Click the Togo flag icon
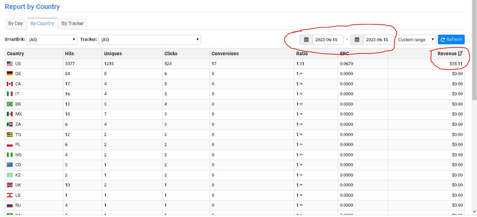This screenshot has height=217, width=477. tap(10, 135)
